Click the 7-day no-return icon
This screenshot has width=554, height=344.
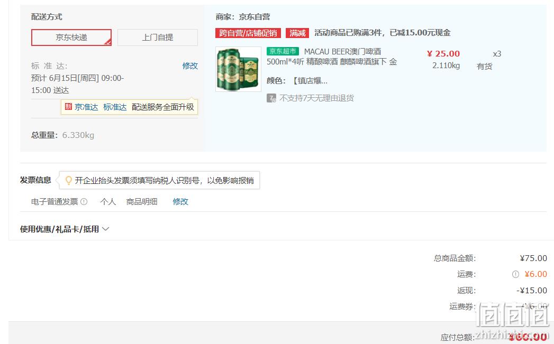coord(271,98)
